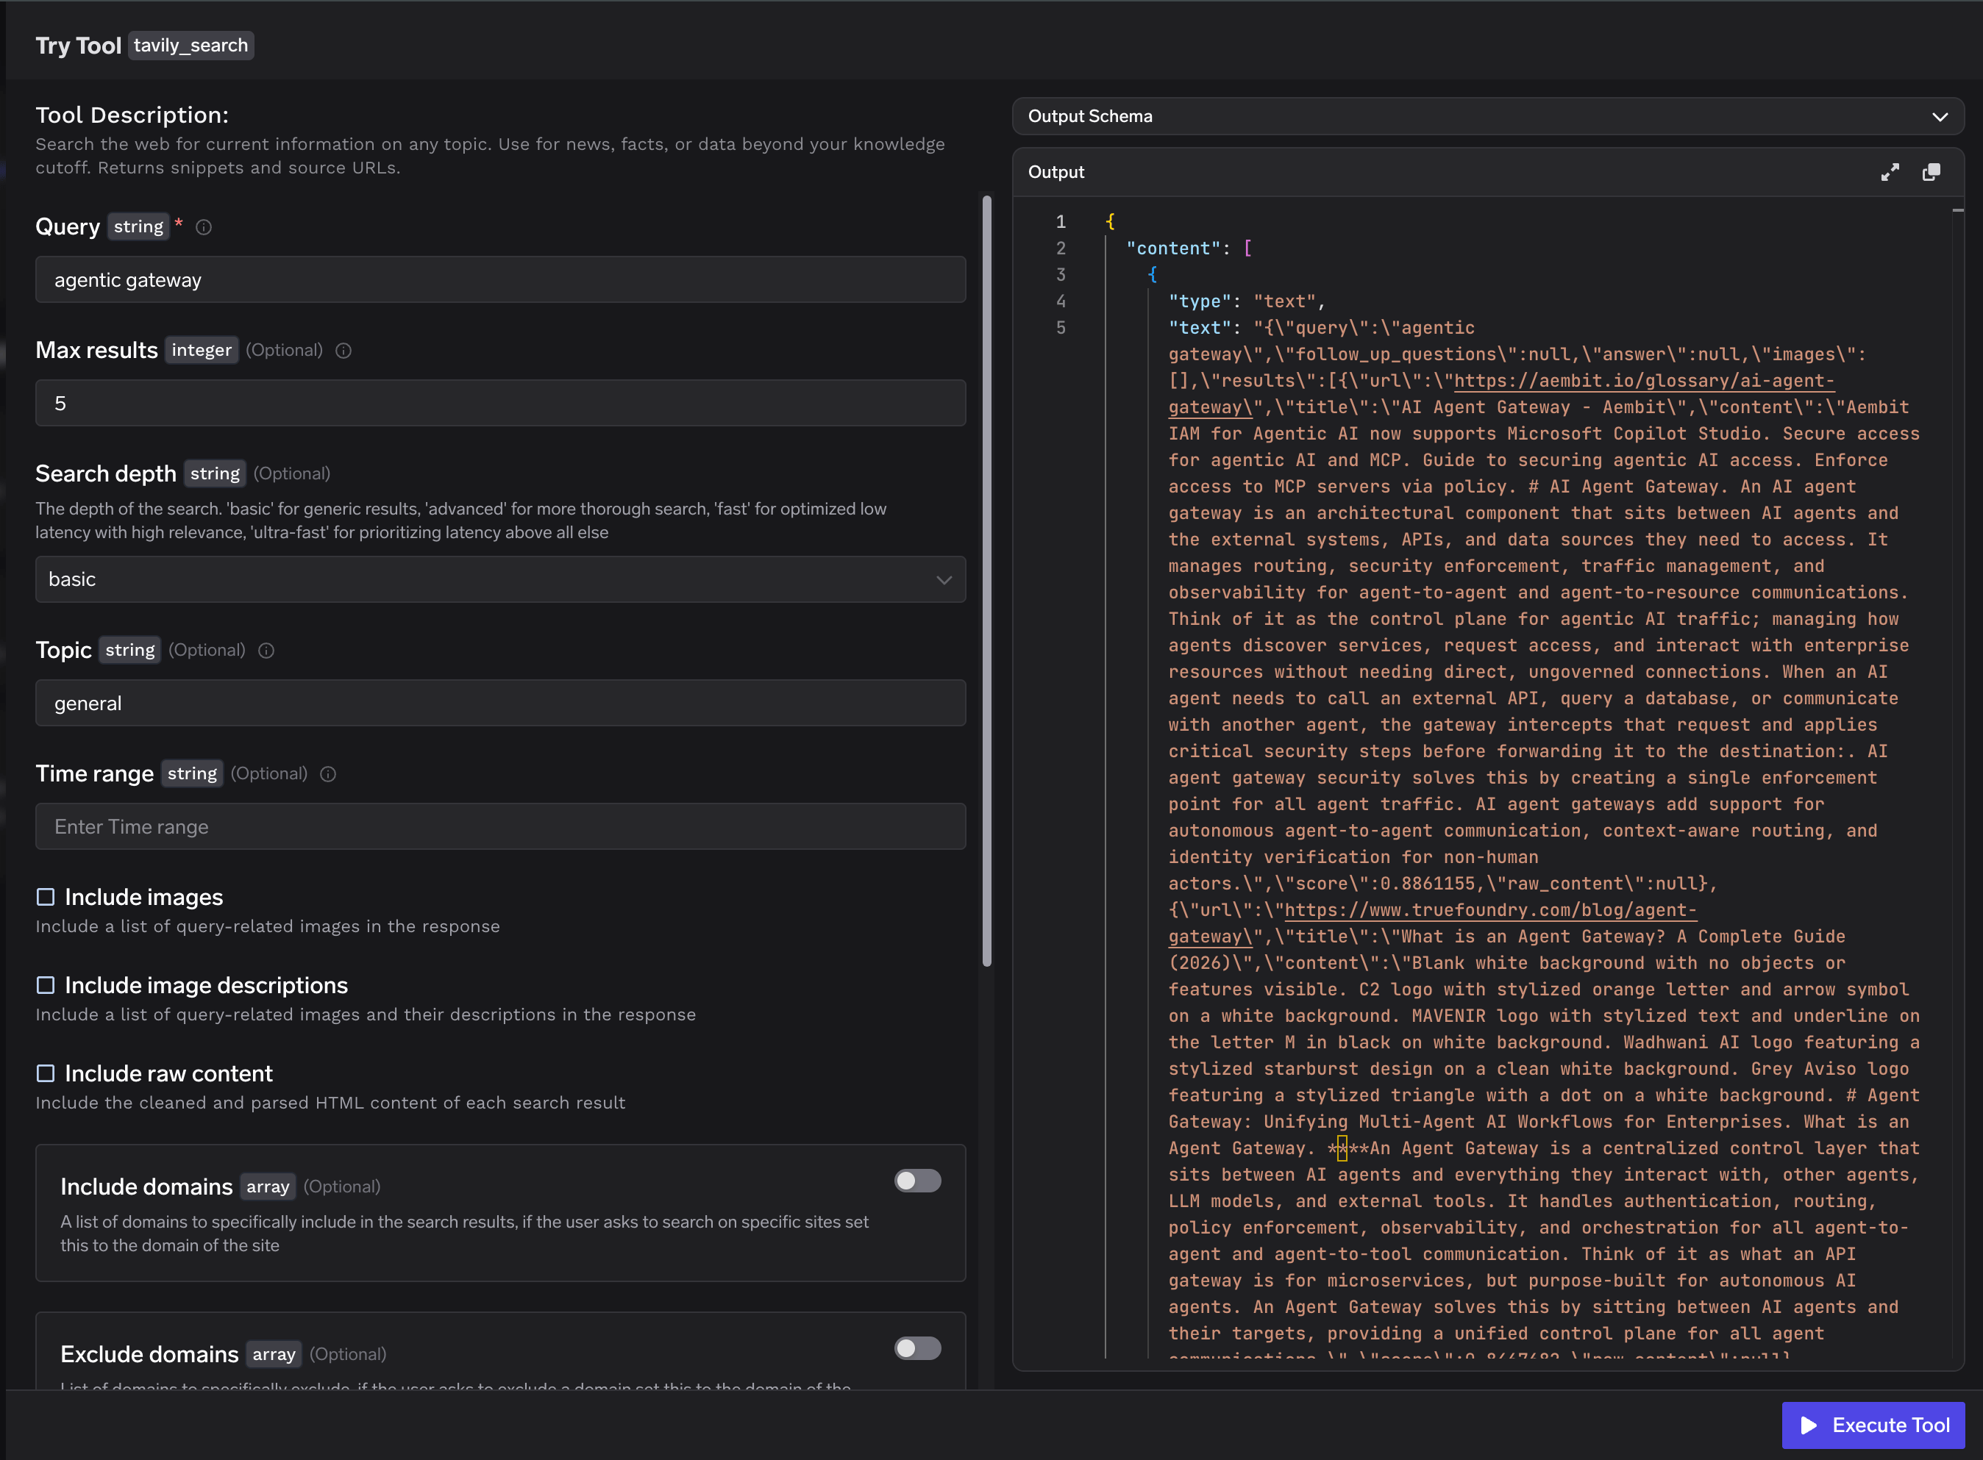Image resolution: width=1983 pixels, height=1460 pixels.
Task: Check the Include raw content checkbox
Action: point(45,1074)
